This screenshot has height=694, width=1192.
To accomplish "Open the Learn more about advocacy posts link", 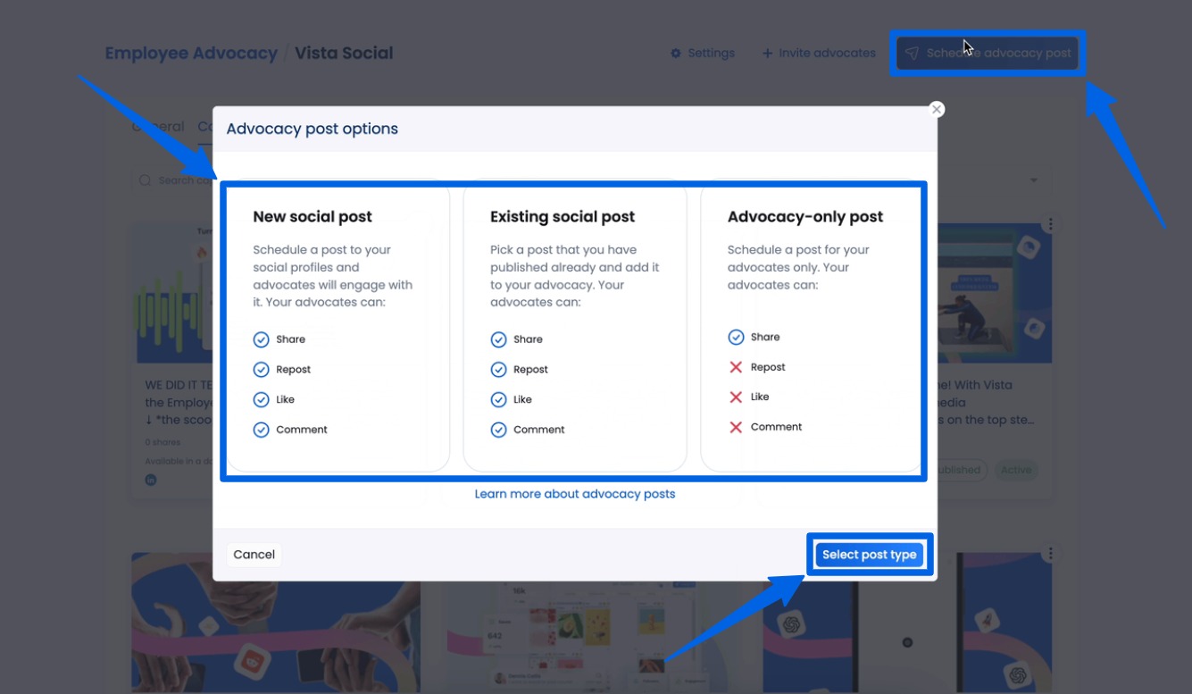I will (574, 492).
